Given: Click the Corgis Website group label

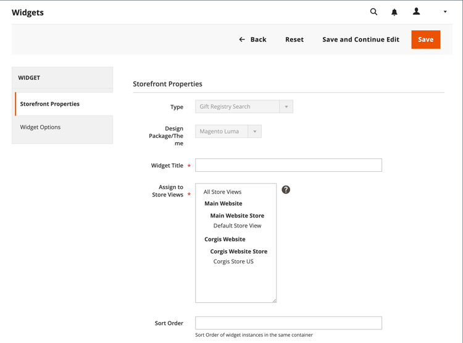Looking at the screenshot, I should pyautogui.click(x=225, y=239).
